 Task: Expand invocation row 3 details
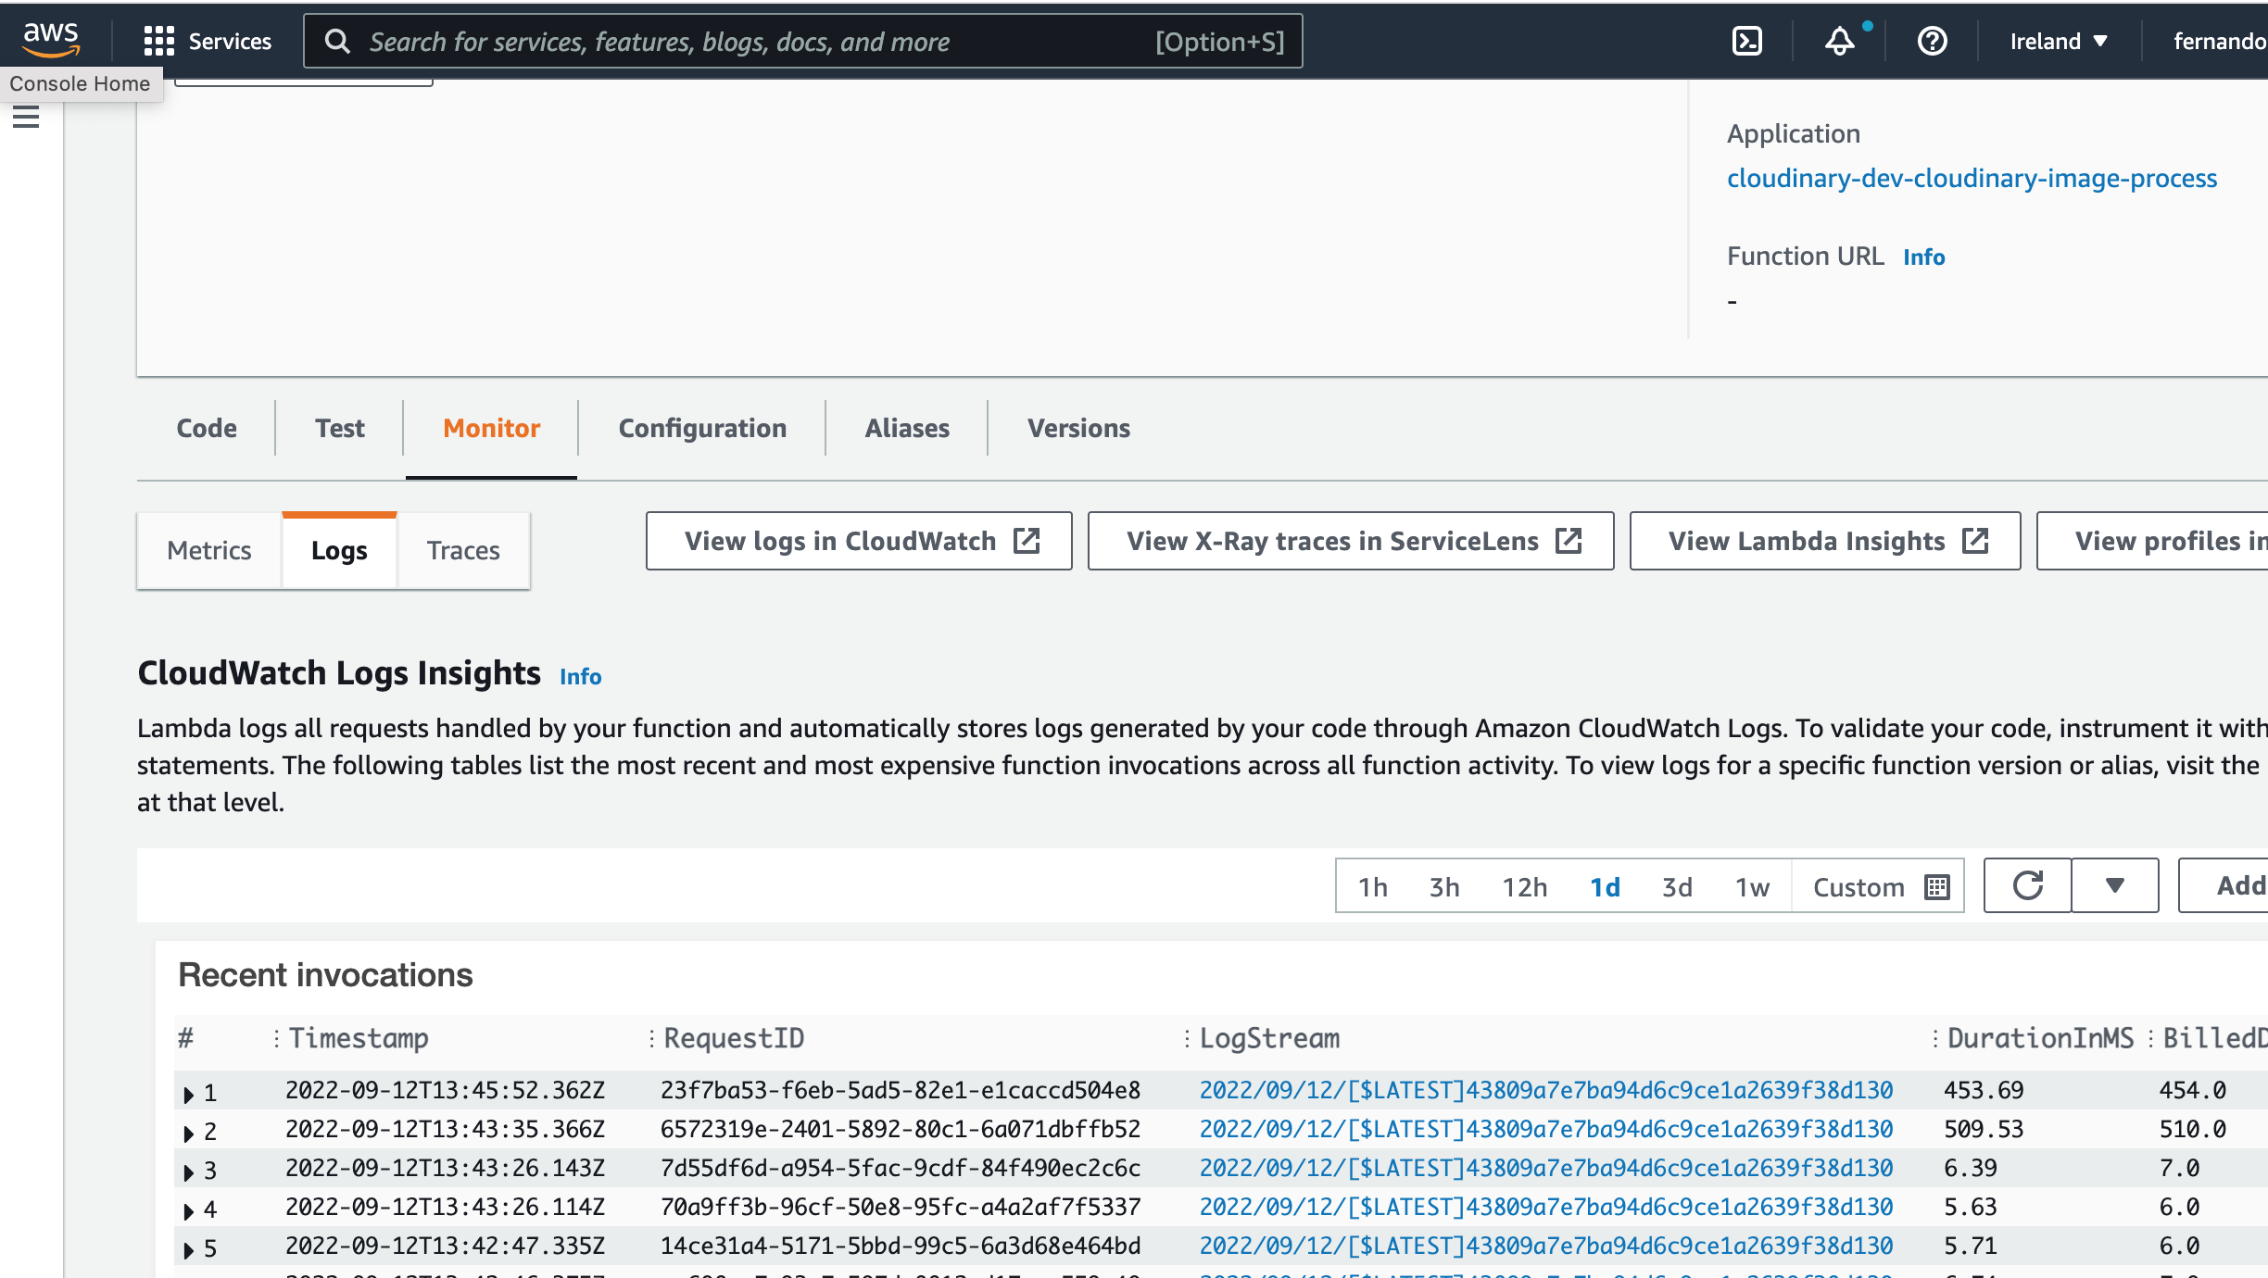[x=189, y=1171]
